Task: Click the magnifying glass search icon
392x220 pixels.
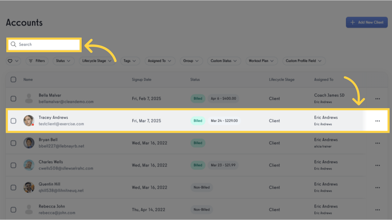Action: 13,44
